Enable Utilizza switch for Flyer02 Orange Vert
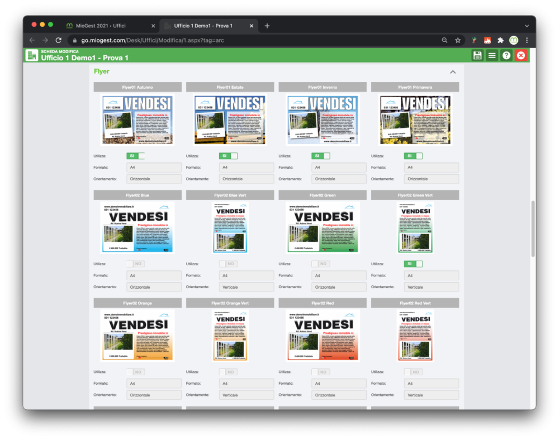 click(228, 372)
